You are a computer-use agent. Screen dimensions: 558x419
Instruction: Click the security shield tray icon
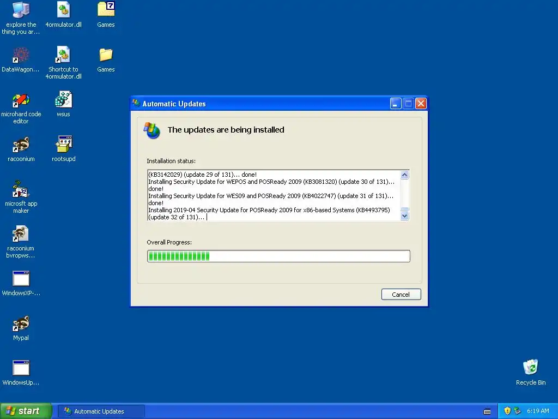[507, 411]
